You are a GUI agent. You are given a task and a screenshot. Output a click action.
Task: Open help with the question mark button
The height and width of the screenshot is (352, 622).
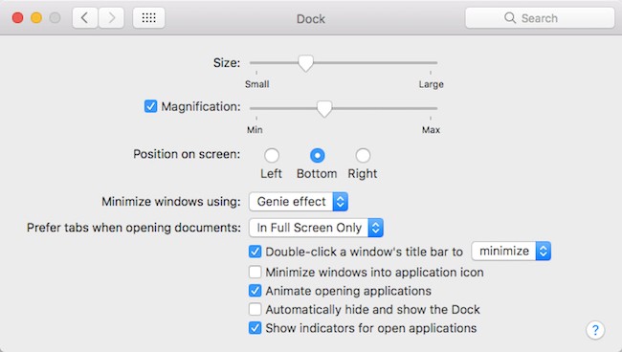pyautogui.click(x=595, y=330)
